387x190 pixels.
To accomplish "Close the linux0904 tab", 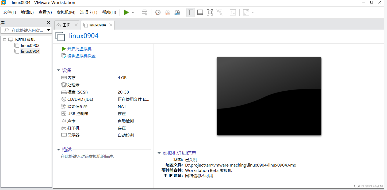I will tap(111, 25).
